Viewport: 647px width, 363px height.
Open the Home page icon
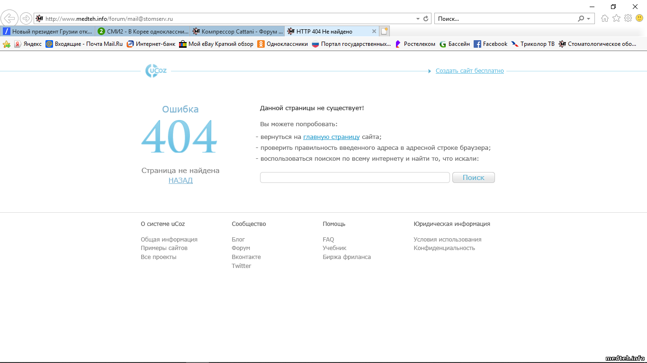(605, 18)
